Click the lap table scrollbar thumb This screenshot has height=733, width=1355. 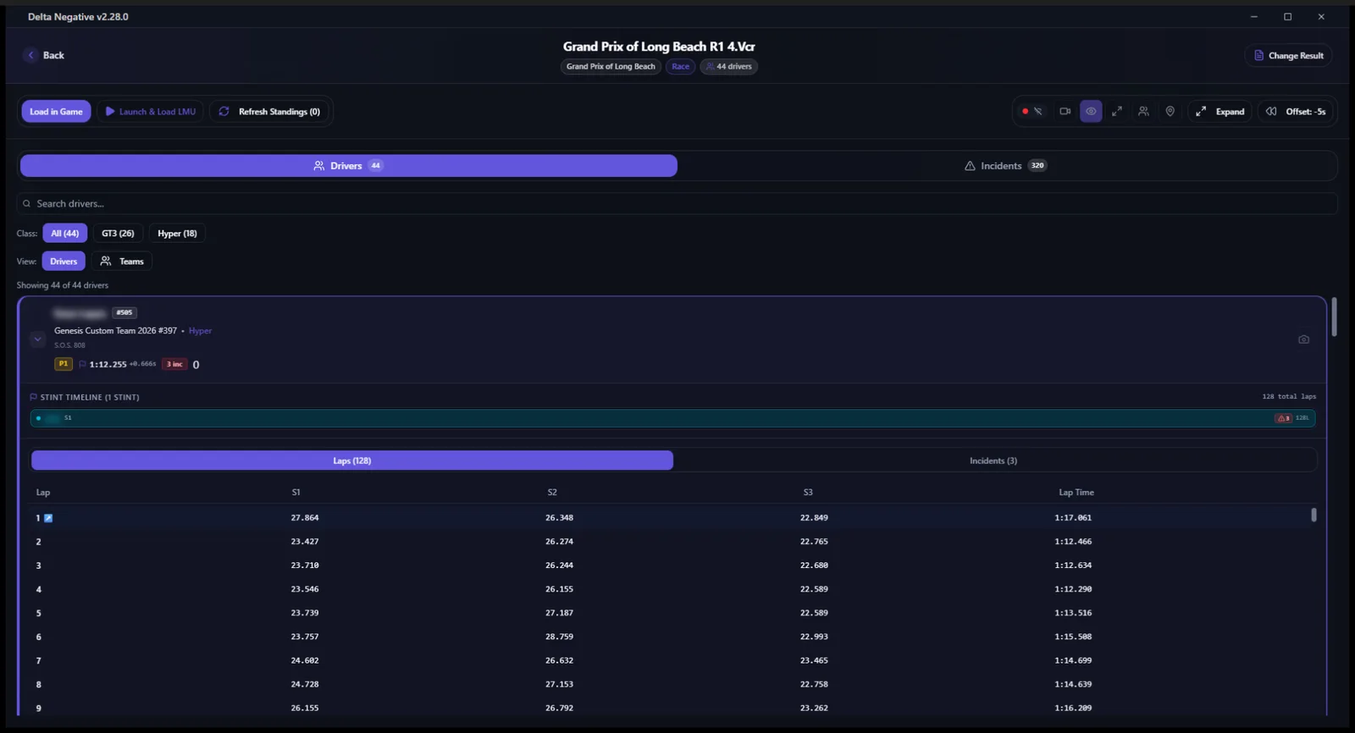coord(1314,515)
